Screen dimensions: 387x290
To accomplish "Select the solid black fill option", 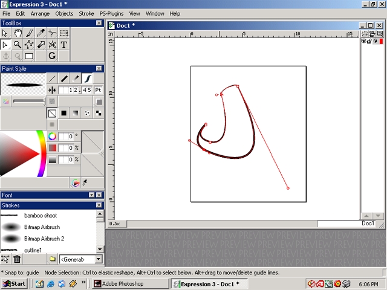I will [x=64, y=113].
